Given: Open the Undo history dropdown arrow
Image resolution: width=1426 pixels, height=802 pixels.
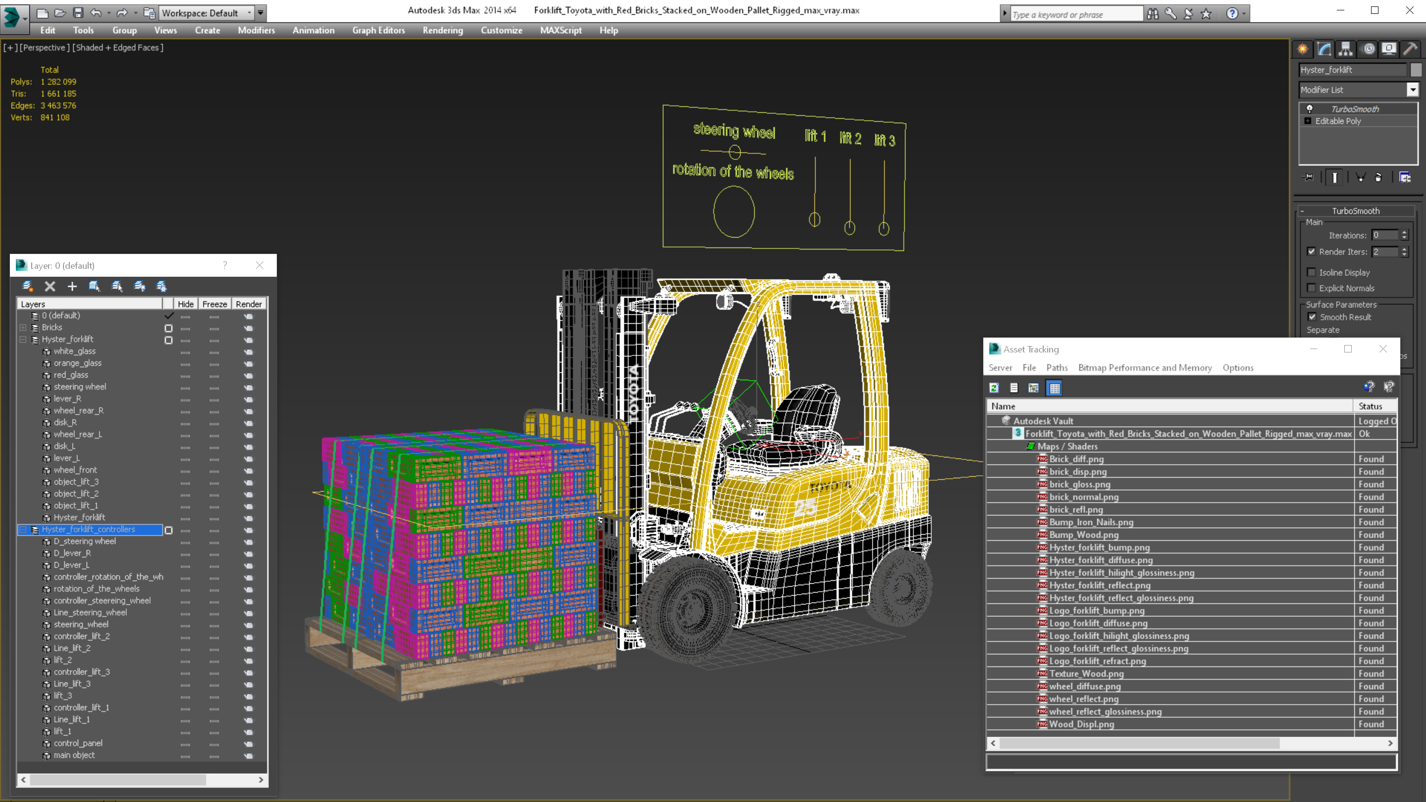Looking at the screenshot, I should tap(108, 13).
